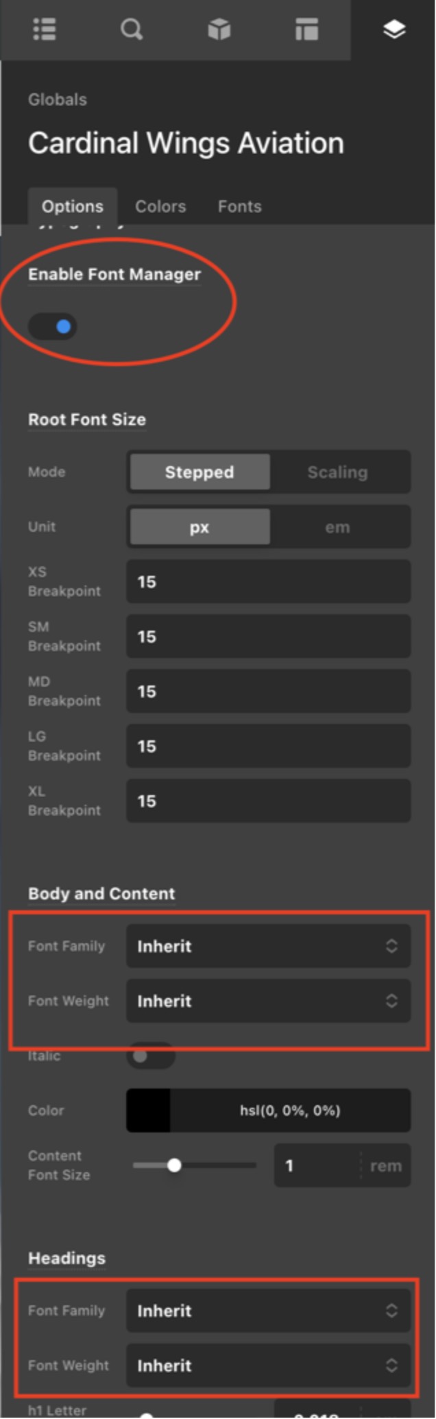The height and width of the screenshot is (1419, 436).
Task: Toggle the Italic switch in Body and Content
Action: pyautogui.click(x=150, y=1056)
